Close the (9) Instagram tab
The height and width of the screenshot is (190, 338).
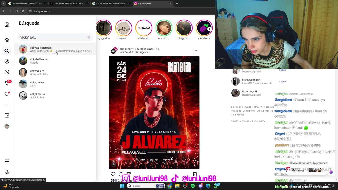pos(171,3)
